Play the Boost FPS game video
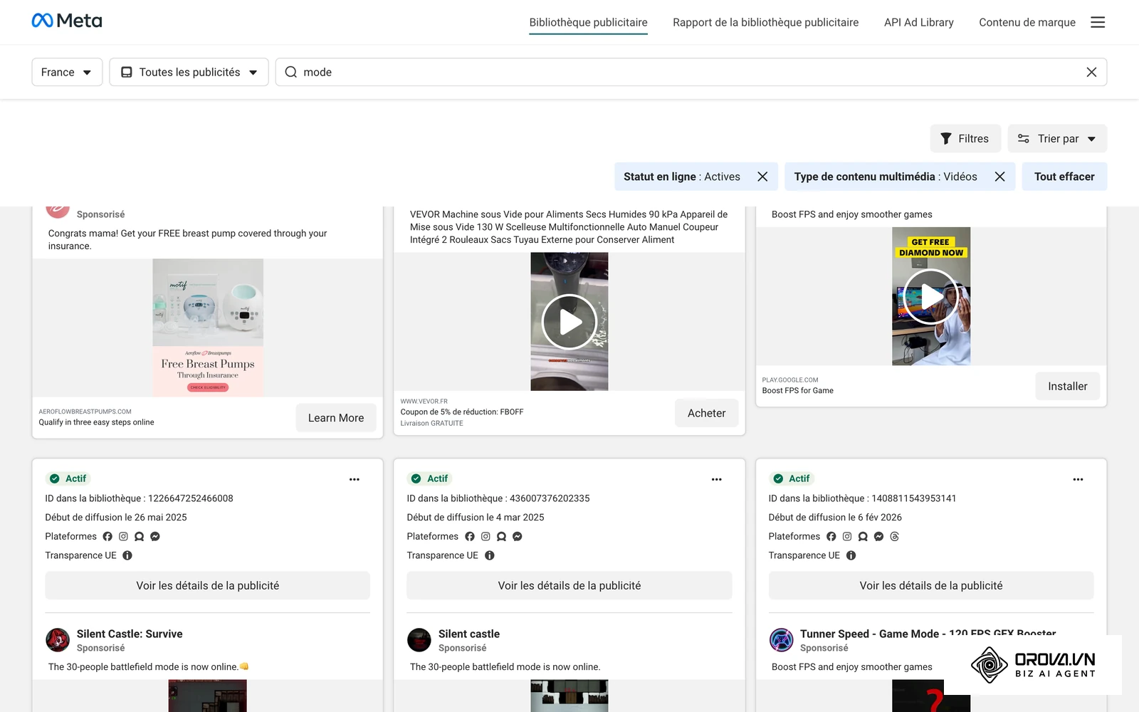The width and height of the screenshot is (1139, 712). (931, 297)
